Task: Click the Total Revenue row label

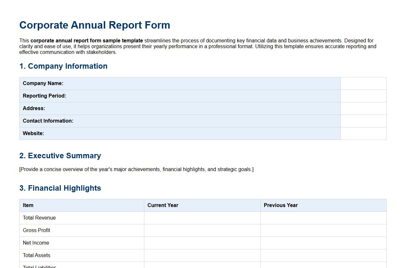Action: click(39, 218)
